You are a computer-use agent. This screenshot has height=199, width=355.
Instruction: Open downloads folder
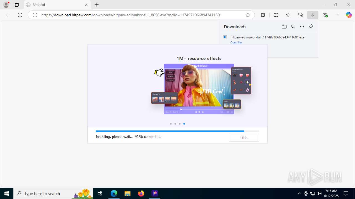pyautogui.click(x=284, y=27)
